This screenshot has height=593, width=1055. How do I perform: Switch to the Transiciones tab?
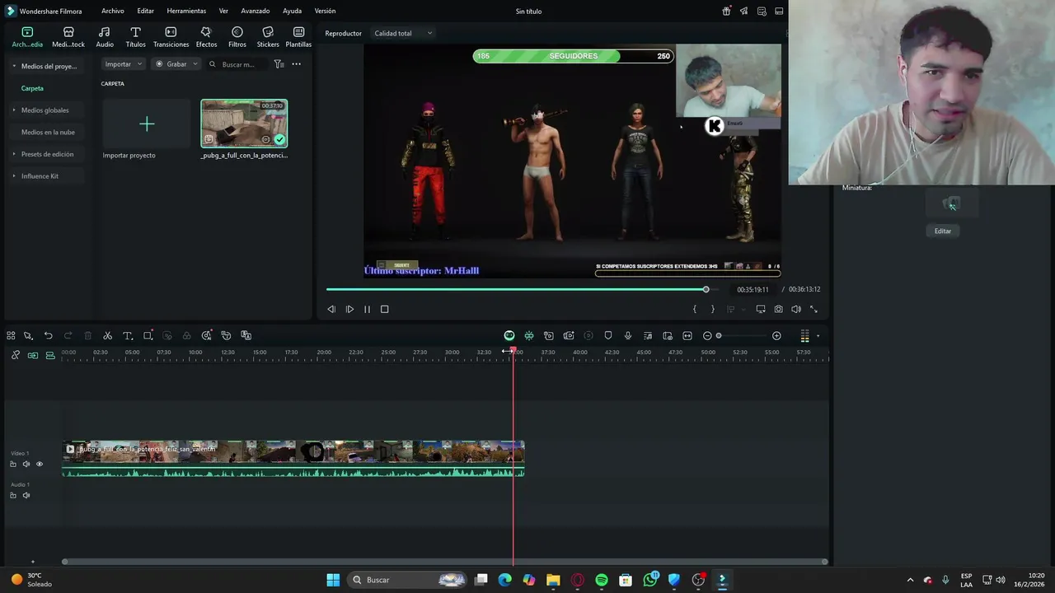pos(171,37)
